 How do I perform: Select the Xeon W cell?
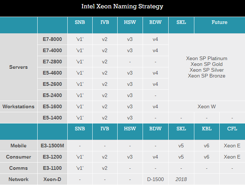(207, 106)
